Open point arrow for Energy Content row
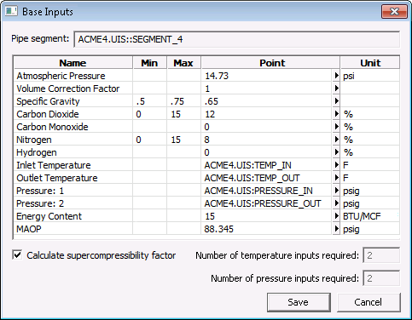The height and width of the screenshot is (320, 412). [x=336, y=216]
